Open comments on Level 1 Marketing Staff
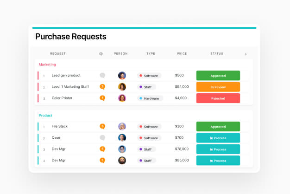The image size is (290, 194). pyautogui.click(x=102, y=87)
